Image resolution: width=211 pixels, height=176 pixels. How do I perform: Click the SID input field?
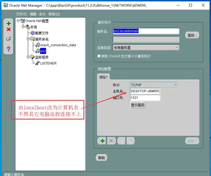[x=146, y=39]
